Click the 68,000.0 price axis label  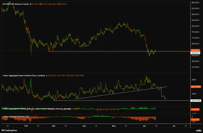[x=195, y=44]
